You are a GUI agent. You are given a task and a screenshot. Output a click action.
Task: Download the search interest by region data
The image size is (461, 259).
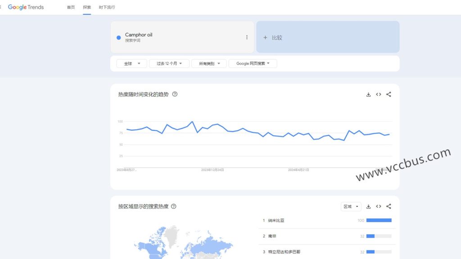(x=368, y=206)
